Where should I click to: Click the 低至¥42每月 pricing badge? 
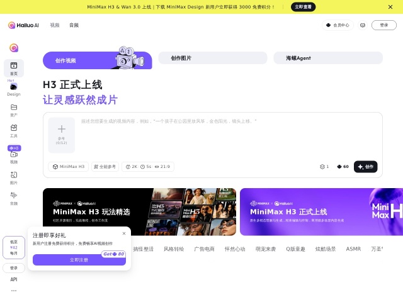pos(14,247)
